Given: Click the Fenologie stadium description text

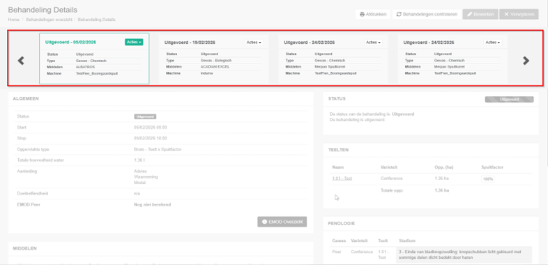Looking at the screenshot, I should (x=464, y=255).
